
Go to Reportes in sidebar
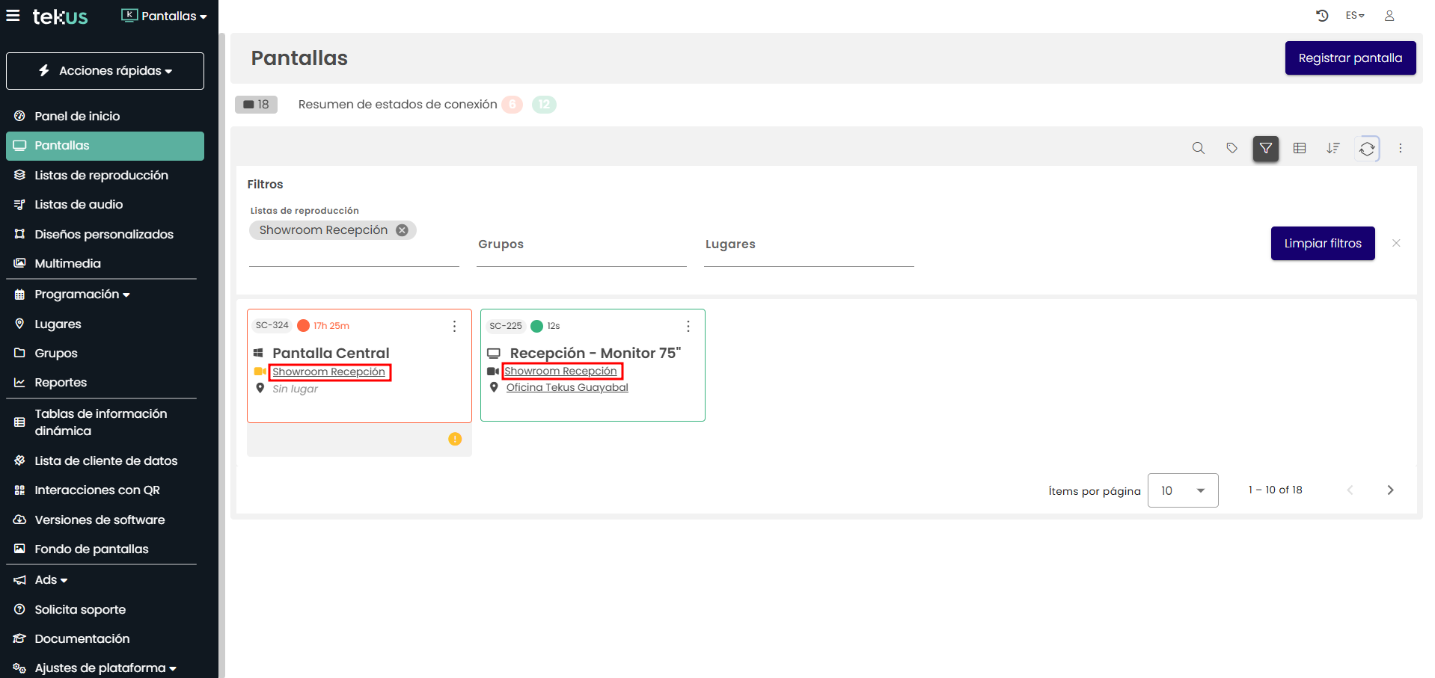coord(61,382)
